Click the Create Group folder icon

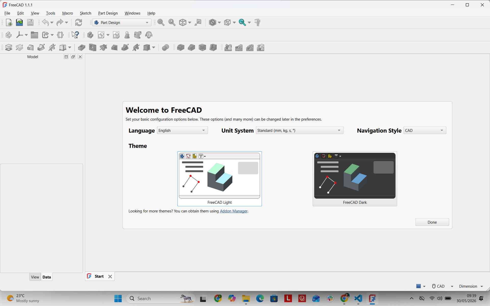[x=34, y=35]
